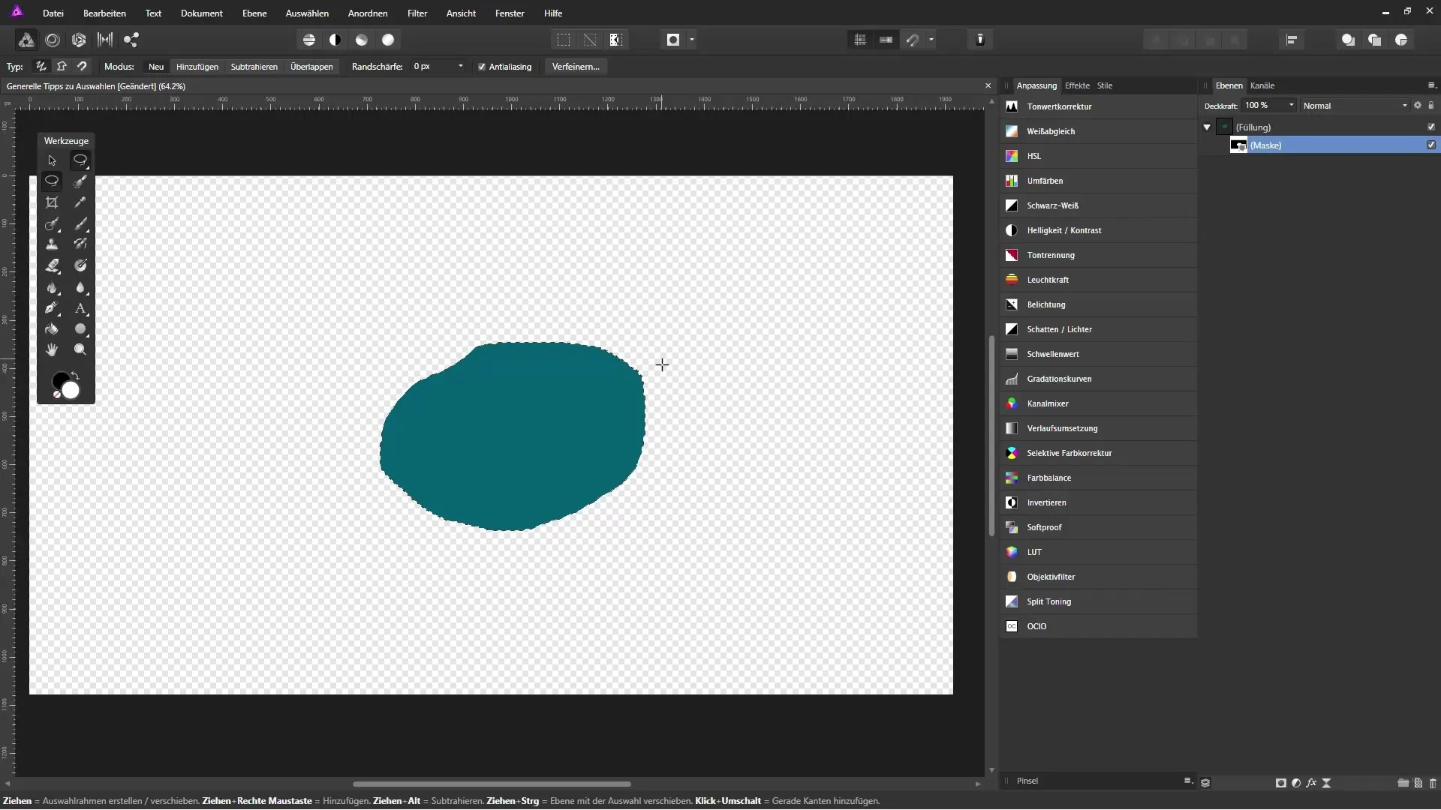Apply auto levels from toolbar

coord(309,40)
